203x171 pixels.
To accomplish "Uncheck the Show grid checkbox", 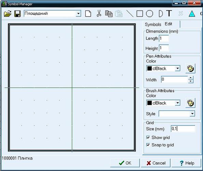I will pyautogui.click(x=148, y=137).
